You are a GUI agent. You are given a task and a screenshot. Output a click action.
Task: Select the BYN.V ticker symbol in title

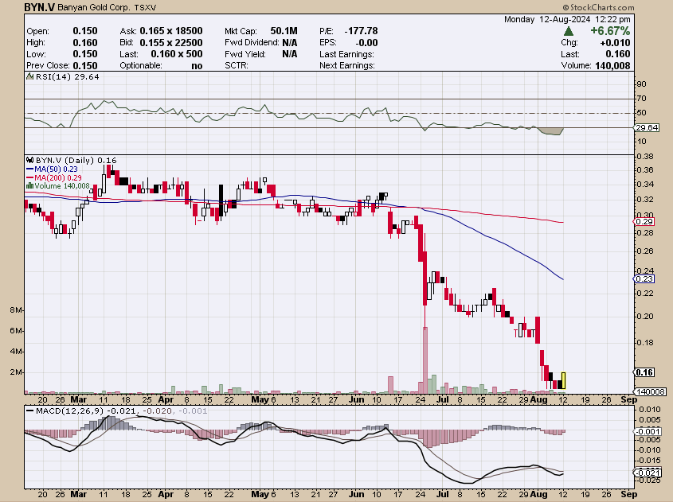40,7
